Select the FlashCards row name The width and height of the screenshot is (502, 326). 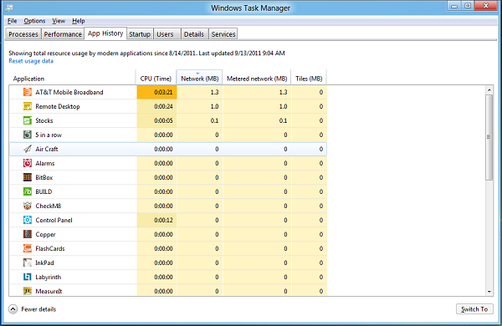50,248
